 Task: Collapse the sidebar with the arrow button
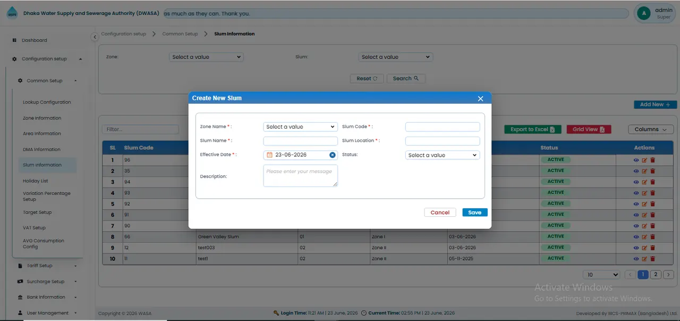tap(95, 37)
